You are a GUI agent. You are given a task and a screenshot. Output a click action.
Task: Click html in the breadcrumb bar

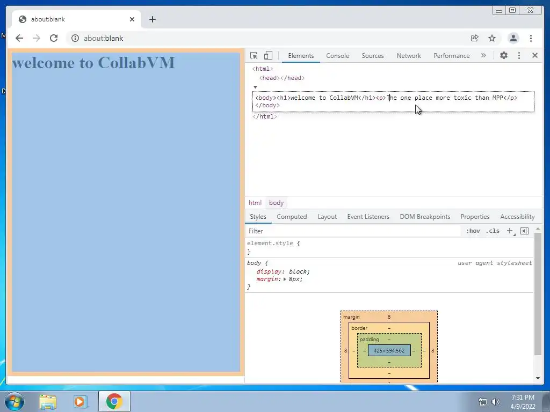click(255, 203)
